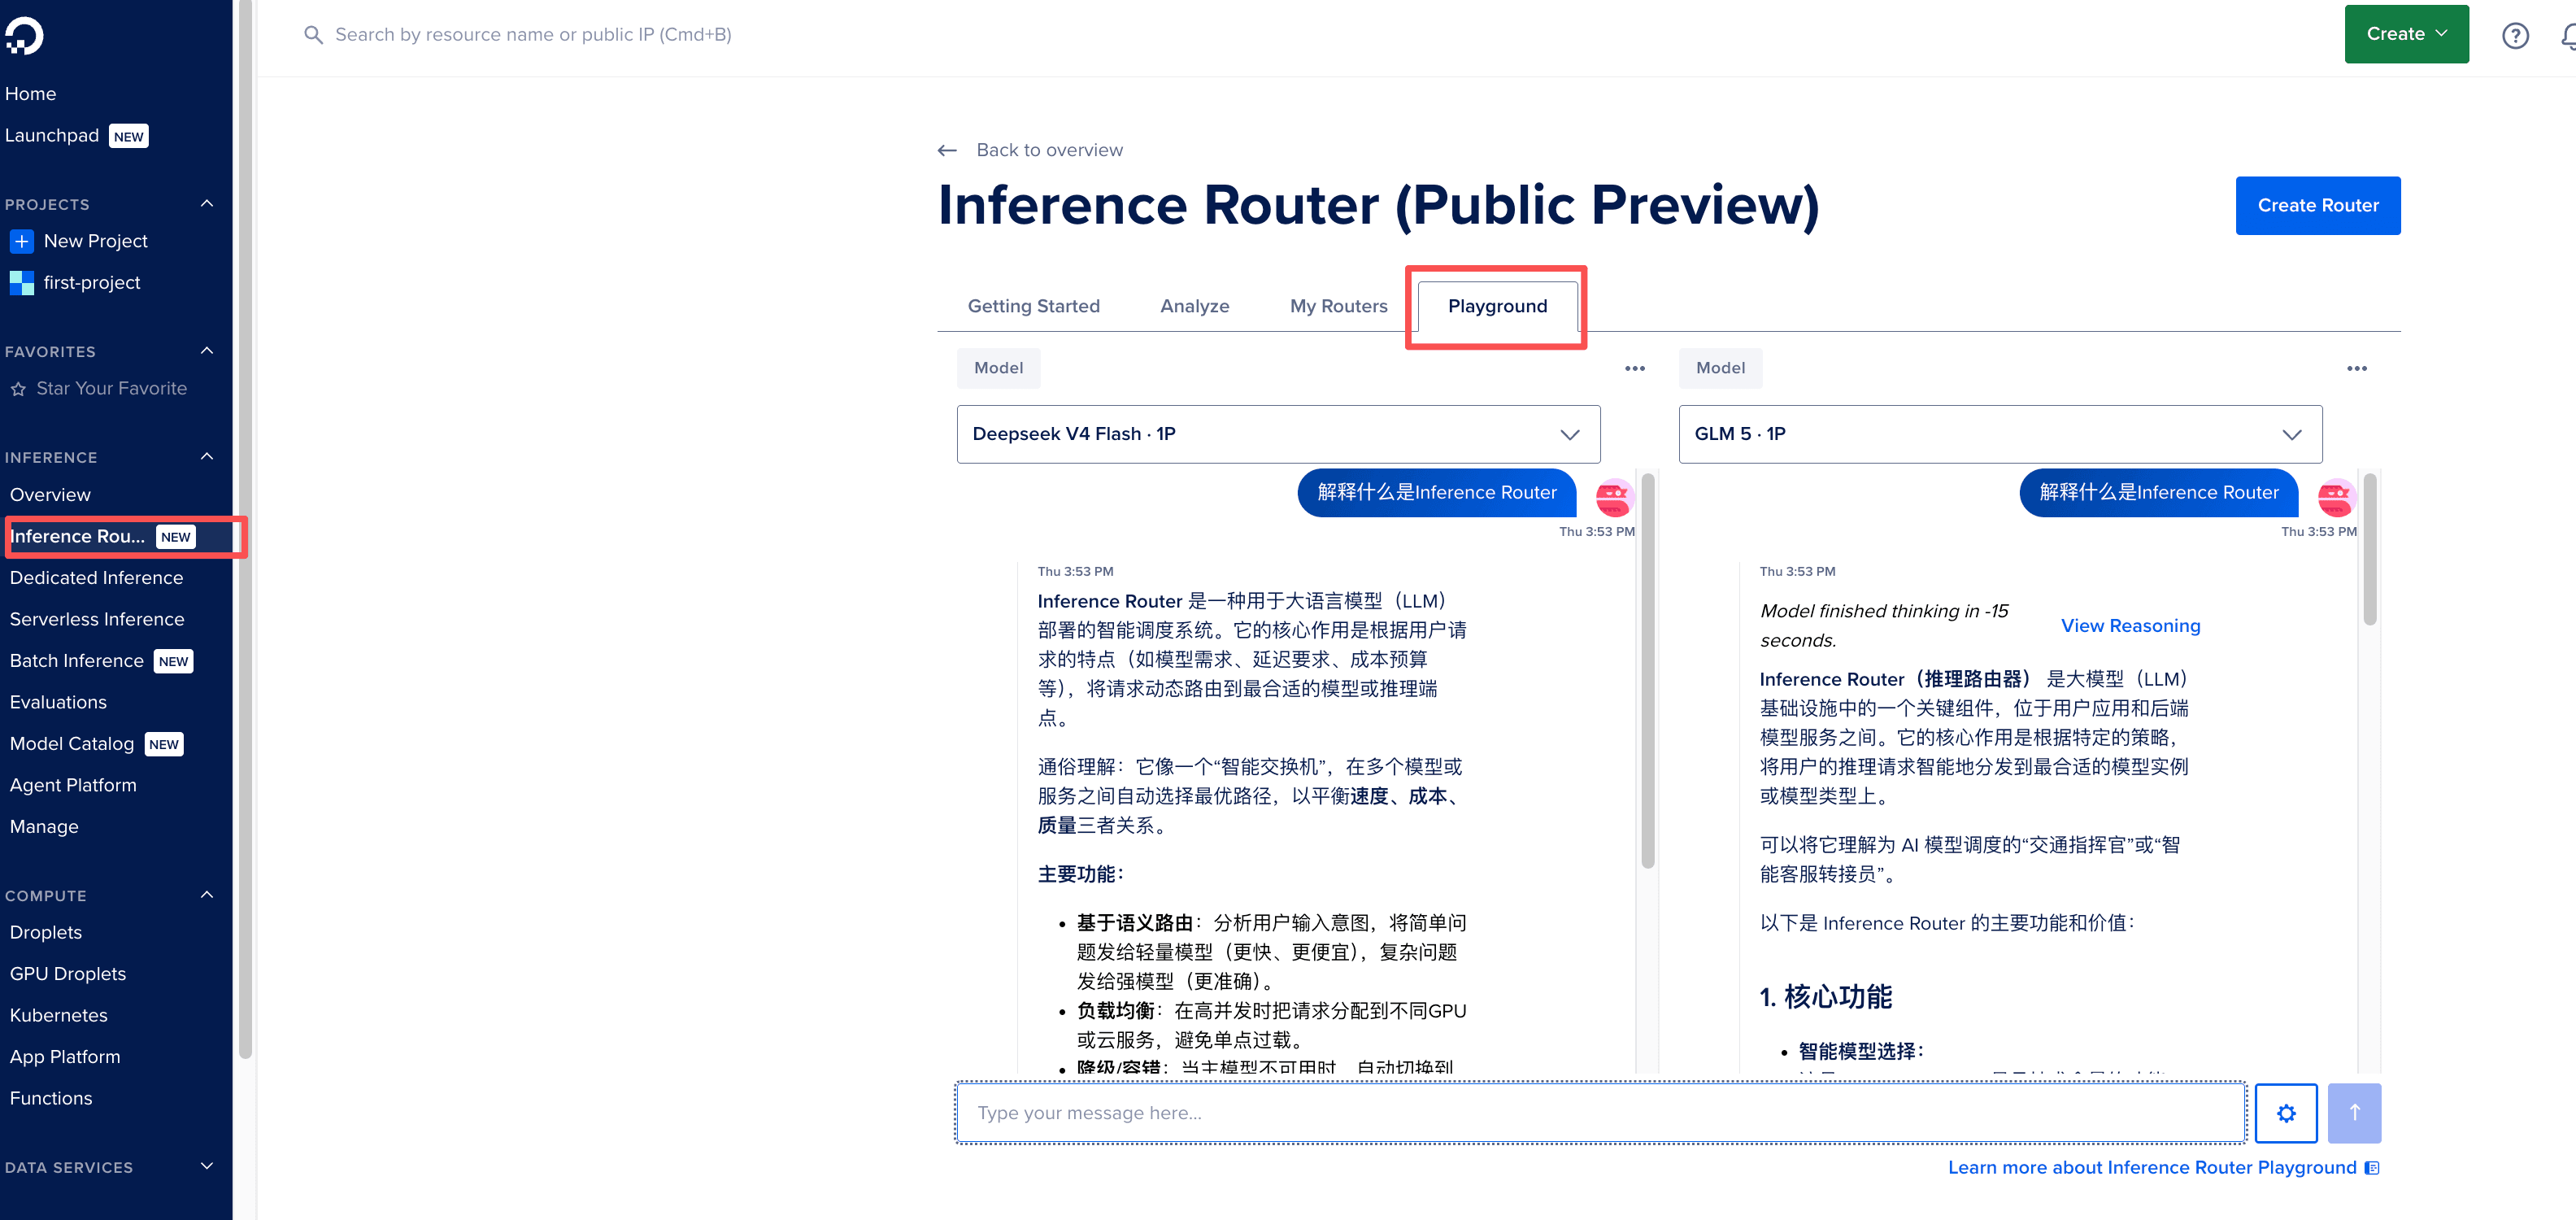Collapse the COMPUTE sidebar section

(x=207, y=895)
